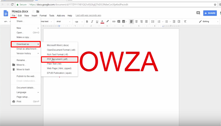The height and width of the screenshot is (126, 221).
Task: Click the blue SHARE button
Action: [x=210, y=13]
